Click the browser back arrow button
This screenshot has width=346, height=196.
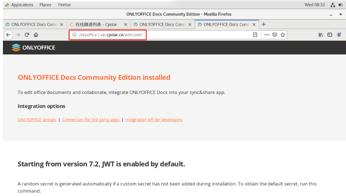(8, 35)
